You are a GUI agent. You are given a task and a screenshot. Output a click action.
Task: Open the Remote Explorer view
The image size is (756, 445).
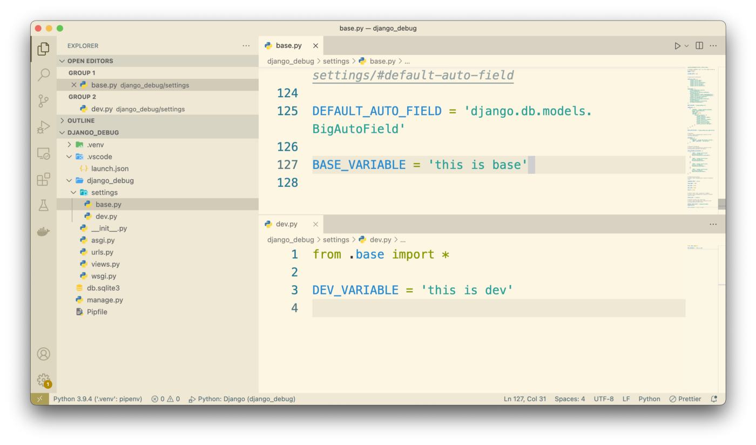[x=44, y=153]
